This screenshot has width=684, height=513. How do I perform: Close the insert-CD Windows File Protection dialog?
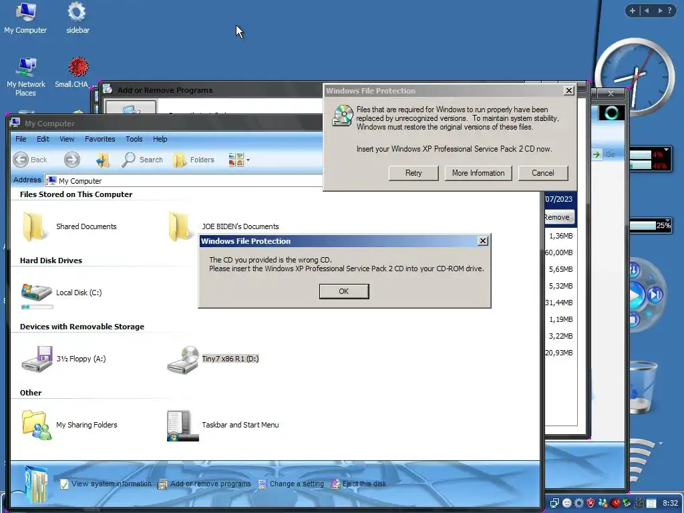pyautogui.click(x=569, y=90)
